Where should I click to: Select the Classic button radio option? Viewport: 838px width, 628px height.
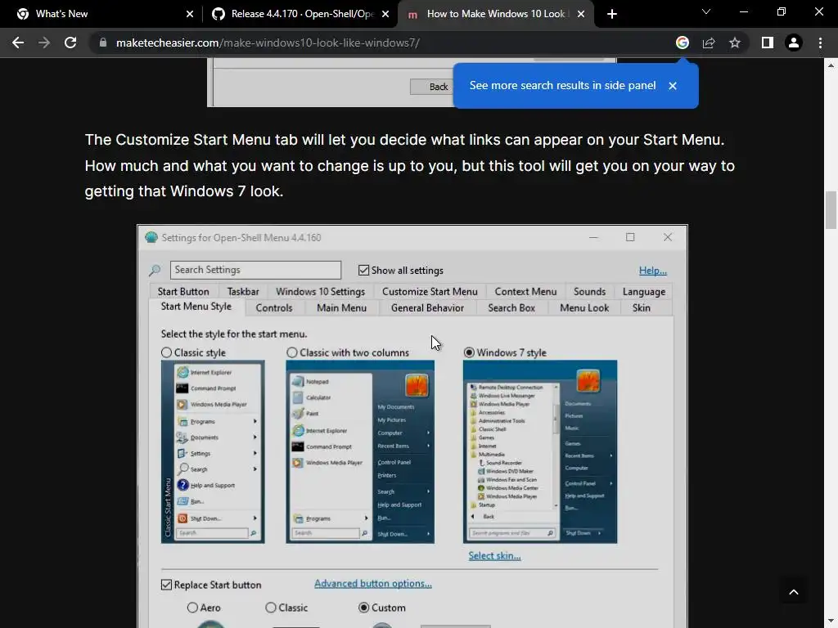coord(271,608)
